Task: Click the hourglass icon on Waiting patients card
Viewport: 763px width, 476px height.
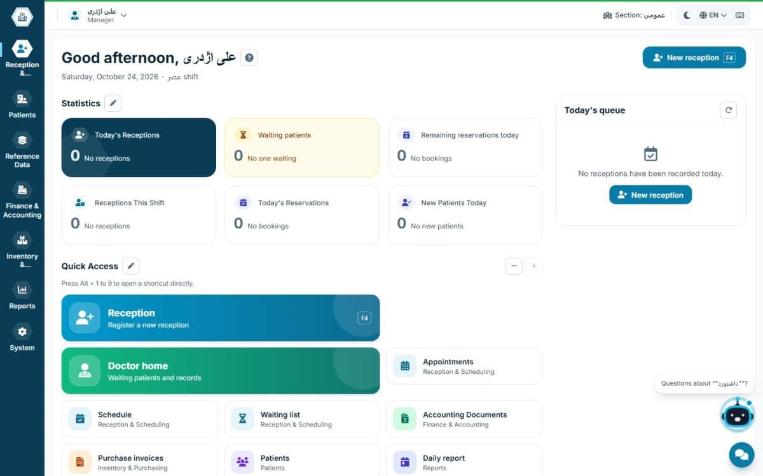Action: click(242, 135)
